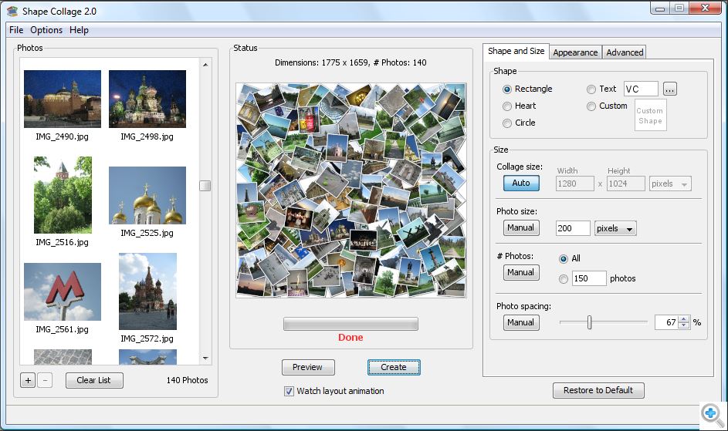
Task: Select the 150 photos count radio button
Action: pos(564,279)
